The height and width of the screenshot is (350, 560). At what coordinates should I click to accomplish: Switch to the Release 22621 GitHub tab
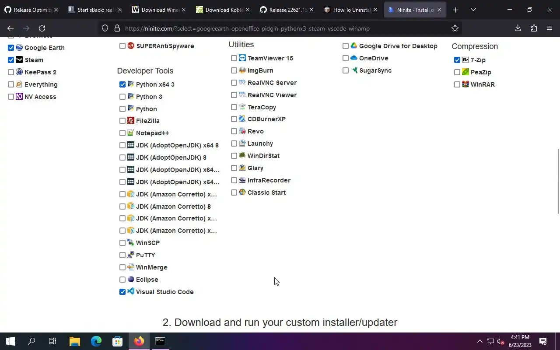tap(287, 10)
